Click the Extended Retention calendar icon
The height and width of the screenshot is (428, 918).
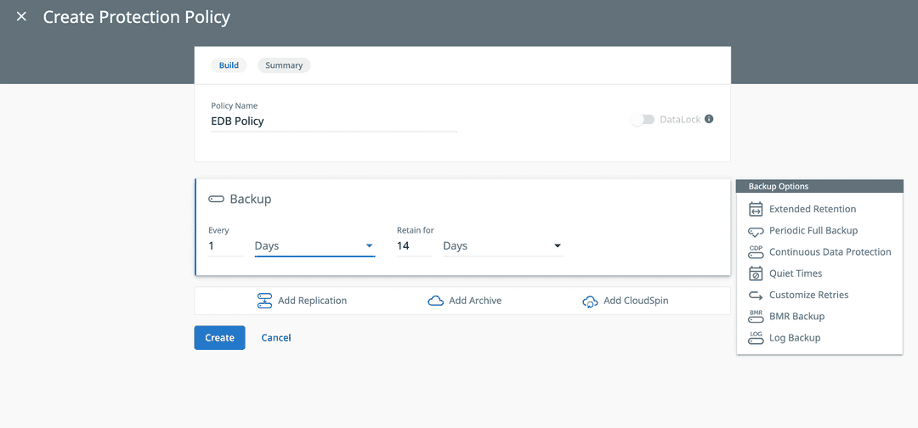(x=756, y=209)
